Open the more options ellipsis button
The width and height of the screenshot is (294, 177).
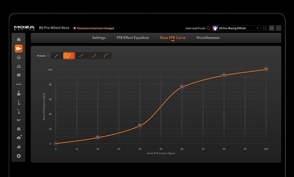point(278,28)
